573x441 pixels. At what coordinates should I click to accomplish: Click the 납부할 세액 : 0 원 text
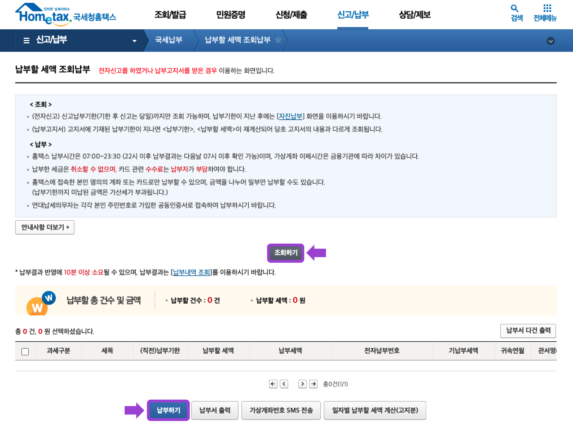click(281, 300)
